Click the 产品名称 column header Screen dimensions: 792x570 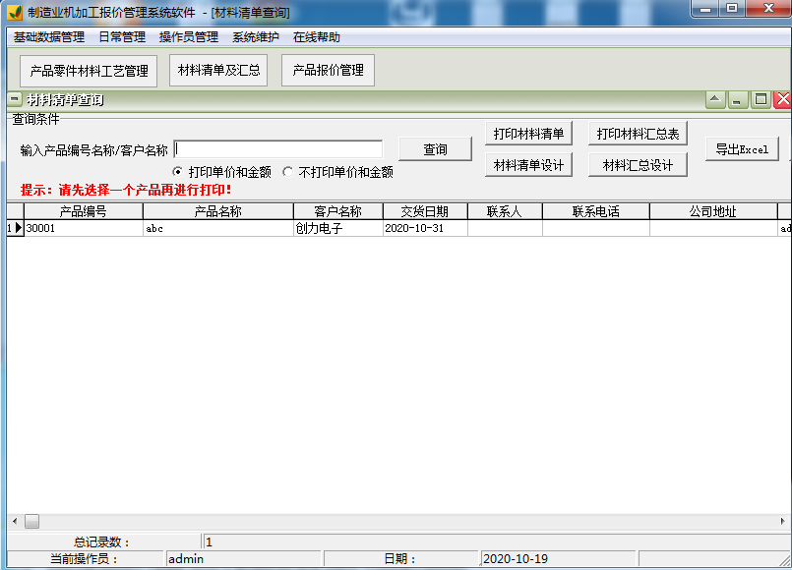(x=218, y=211)
